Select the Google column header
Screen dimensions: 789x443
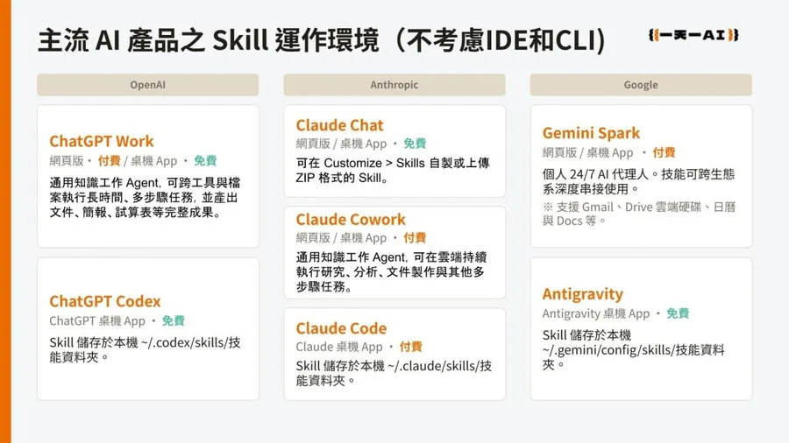(x=641, y=85)
